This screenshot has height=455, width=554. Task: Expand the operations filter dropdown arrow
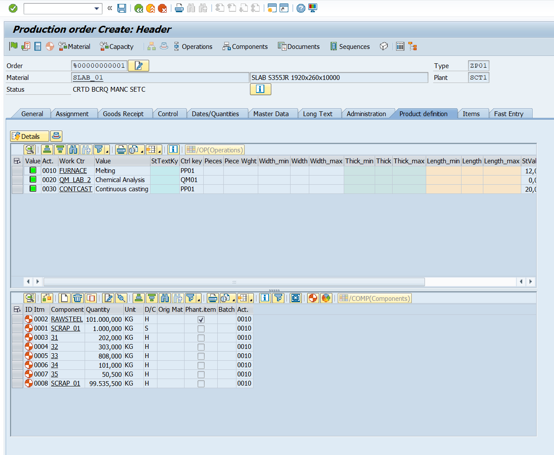107,152
